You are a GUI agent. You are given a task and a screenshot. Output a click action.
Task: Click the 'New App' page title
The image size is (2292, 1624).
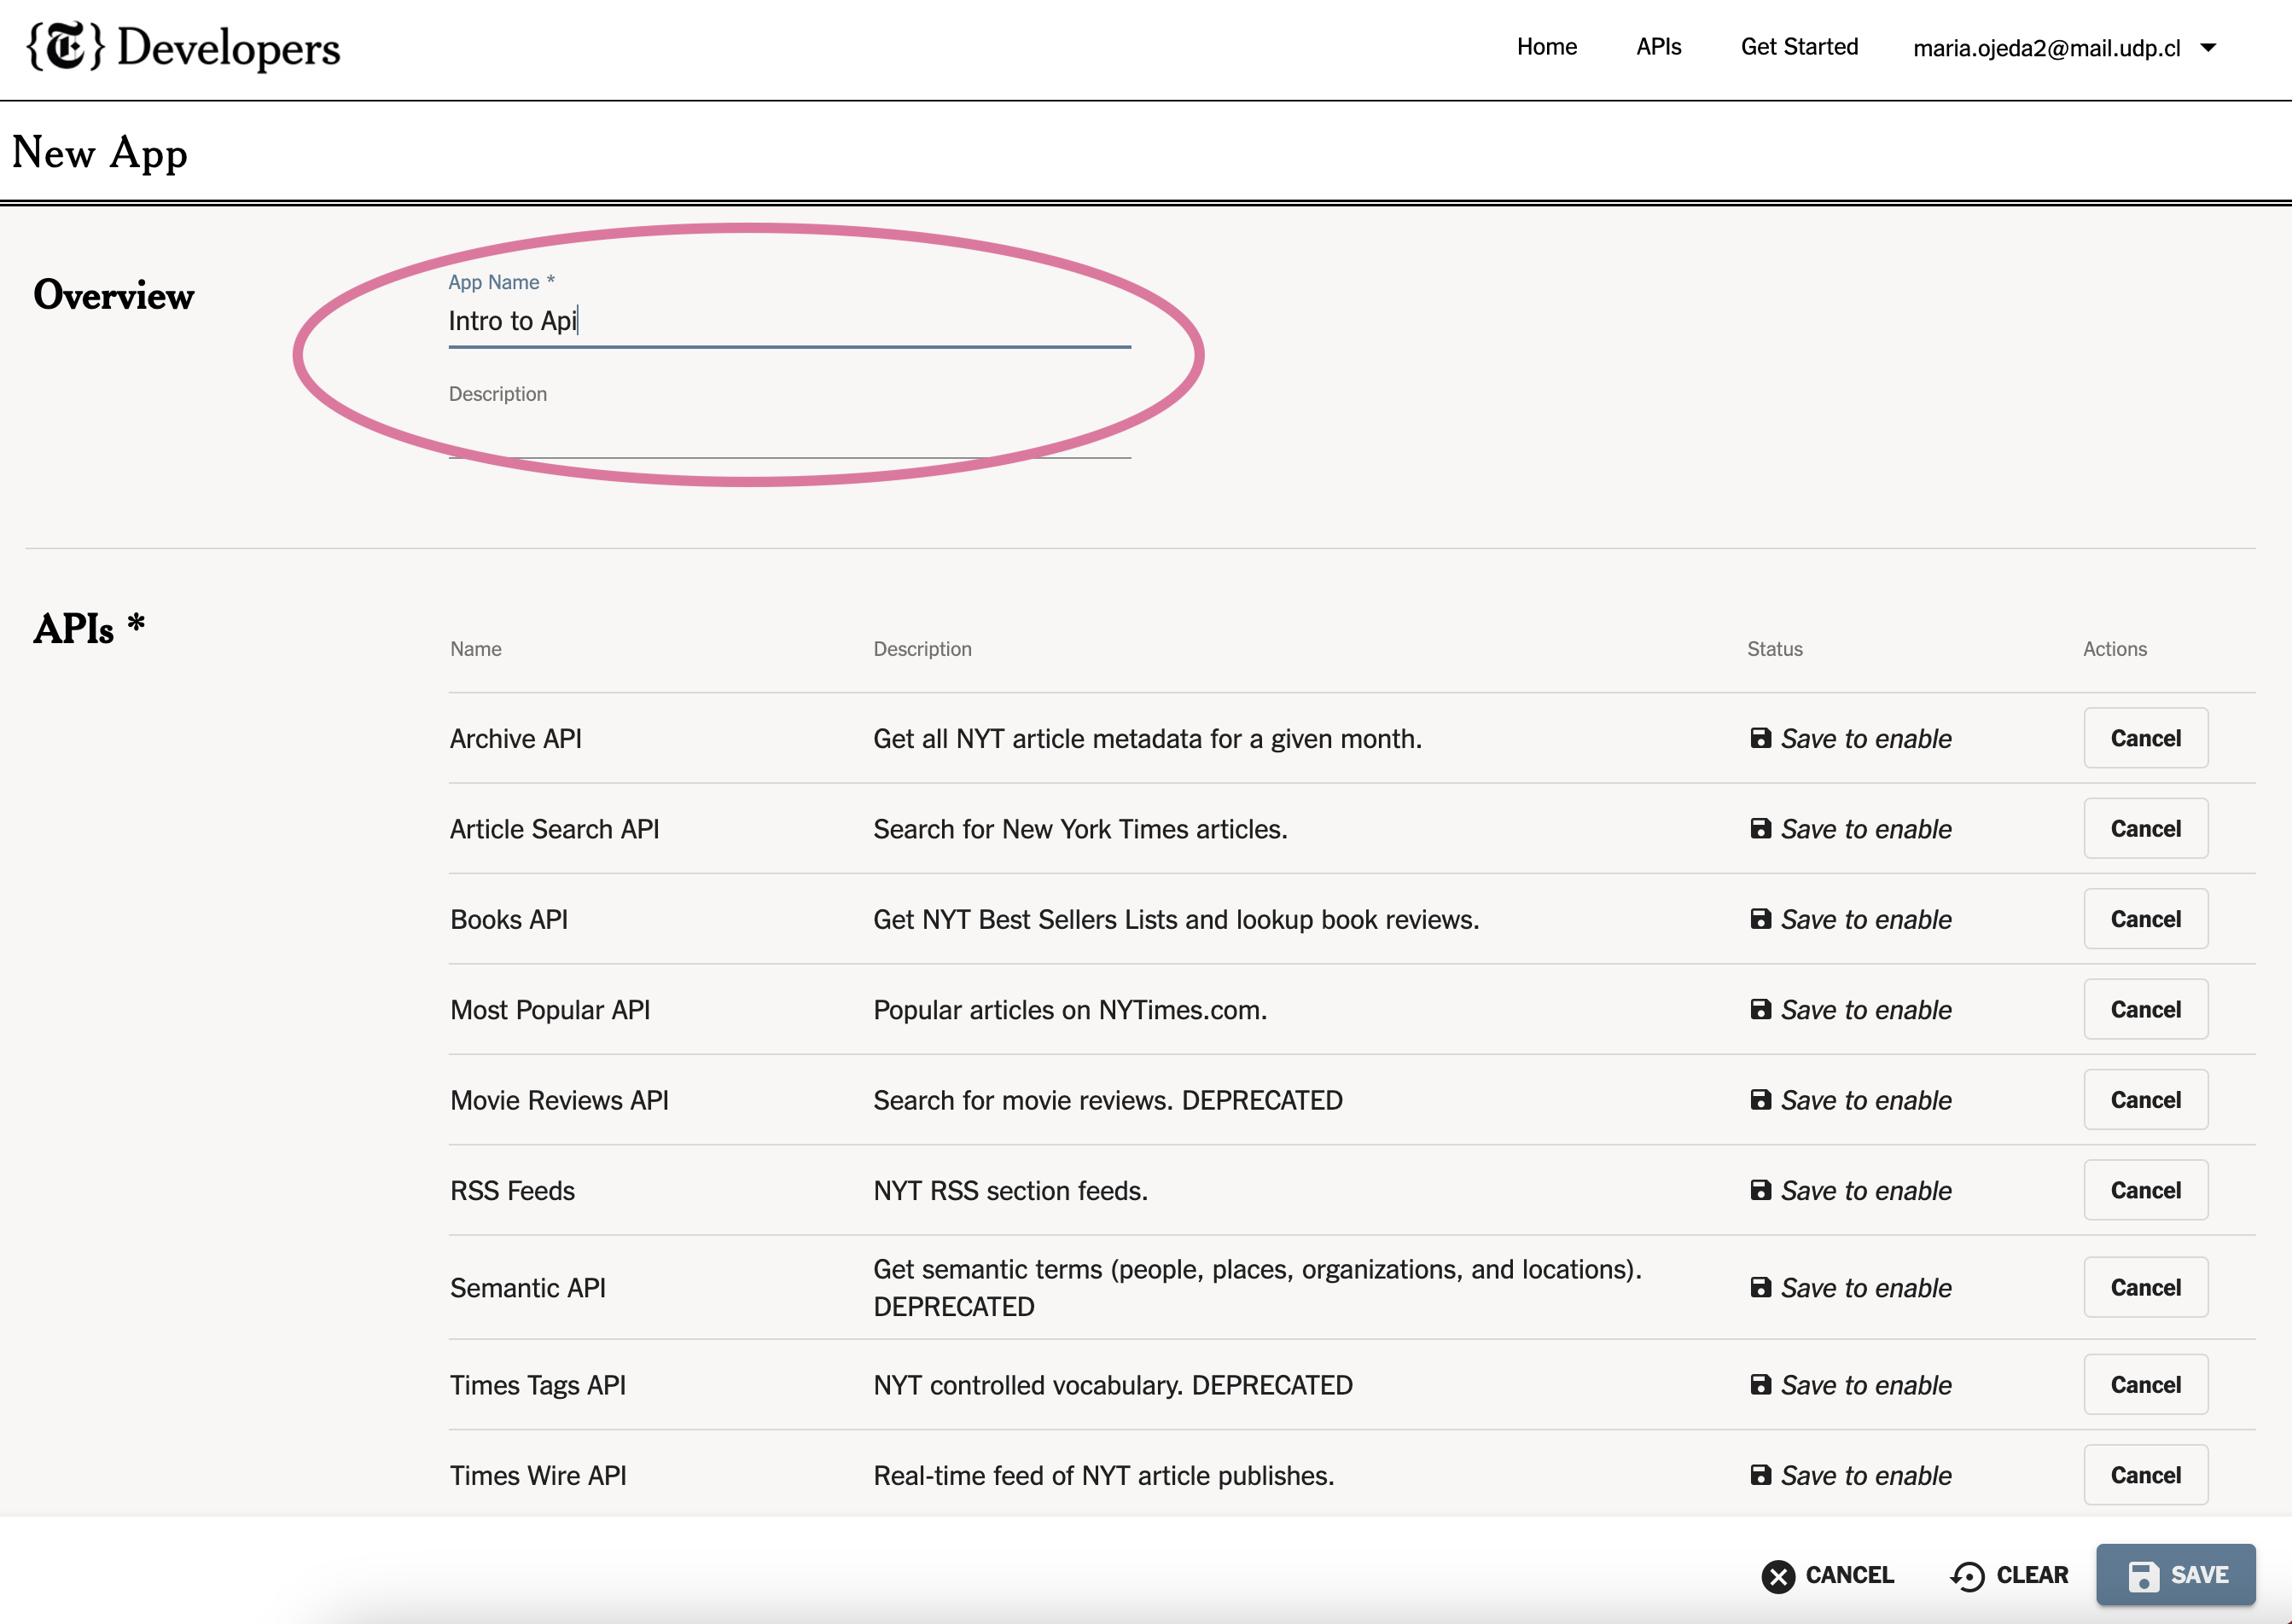[x=100, y=153]
